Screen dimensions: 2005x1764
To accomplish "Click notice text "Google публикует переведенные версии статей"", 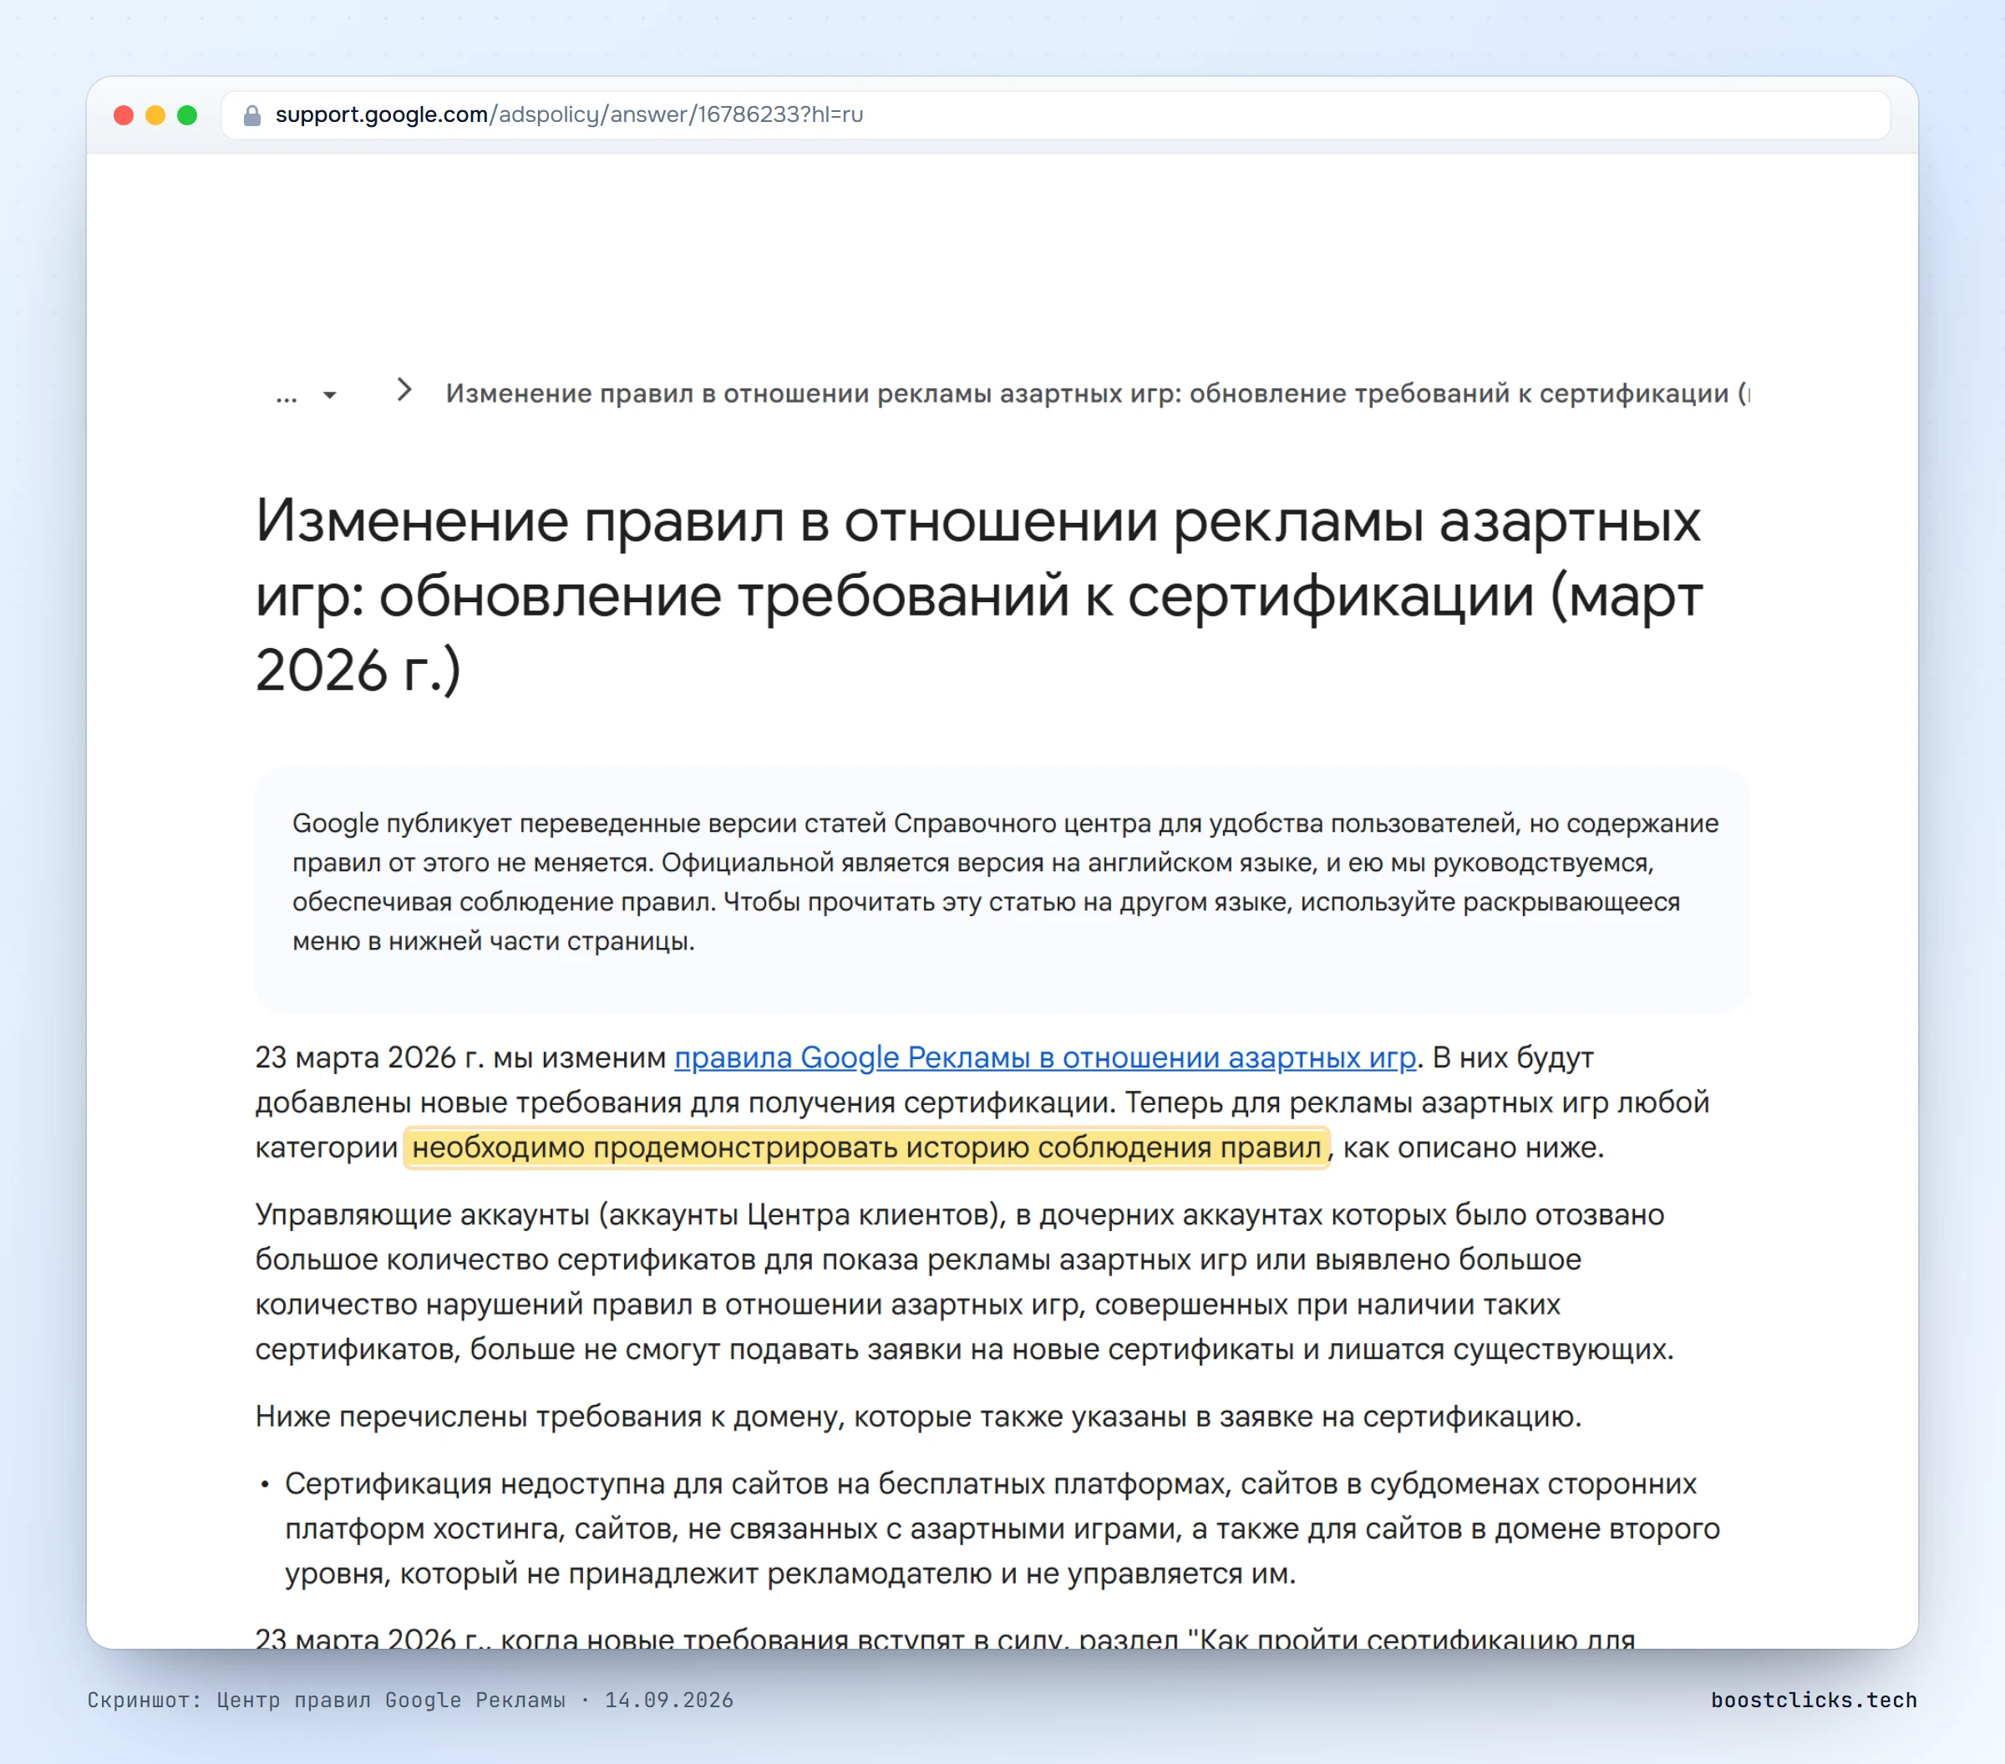I will coord(1004,881).
